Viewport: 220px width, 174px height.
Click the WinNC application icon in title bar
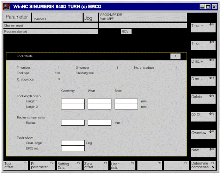(6, 7)
